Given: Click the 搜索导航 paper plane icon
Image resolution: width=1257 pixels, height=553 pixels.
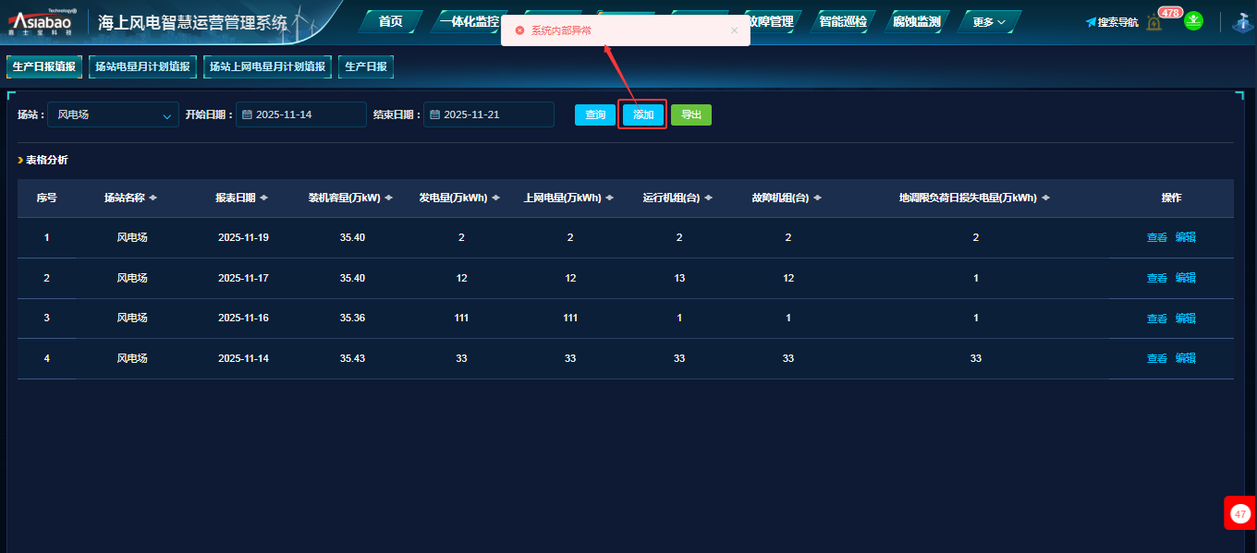Looking at the screenshot, I should [1091, 22].
